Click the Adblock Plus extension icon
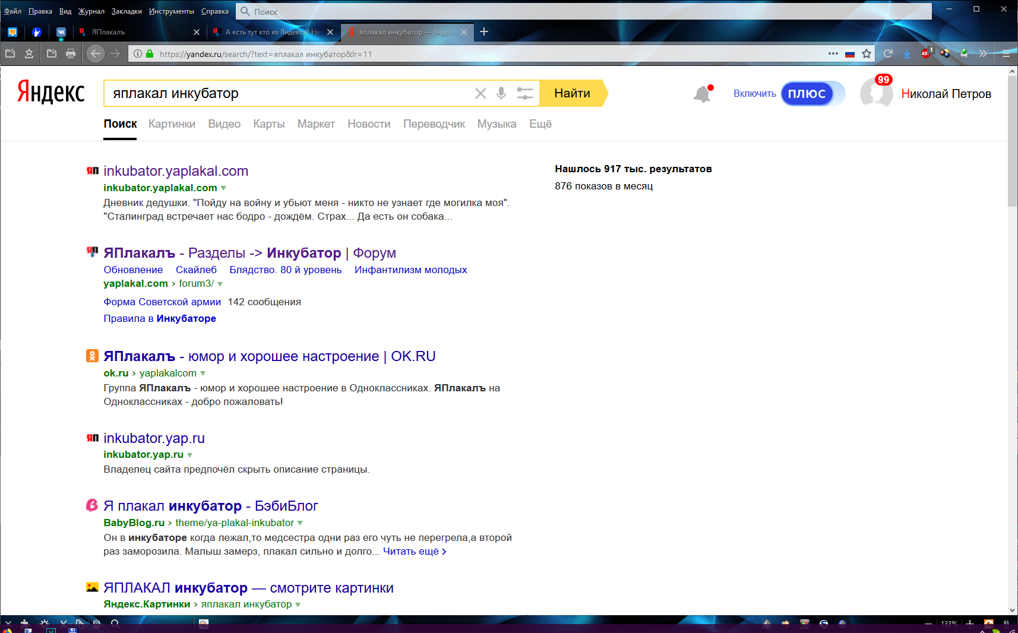This screenshot has width=1018, height=633. (926, 53)
